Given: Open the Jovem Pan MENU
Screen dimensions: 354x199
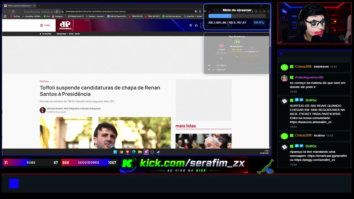Looking at the screenshot, I should [45, 25].
